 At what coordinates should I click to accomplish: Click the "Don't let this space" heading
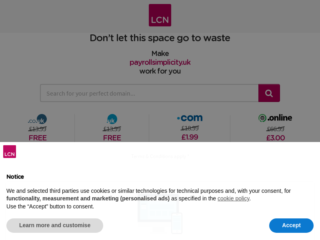point(160,38)
